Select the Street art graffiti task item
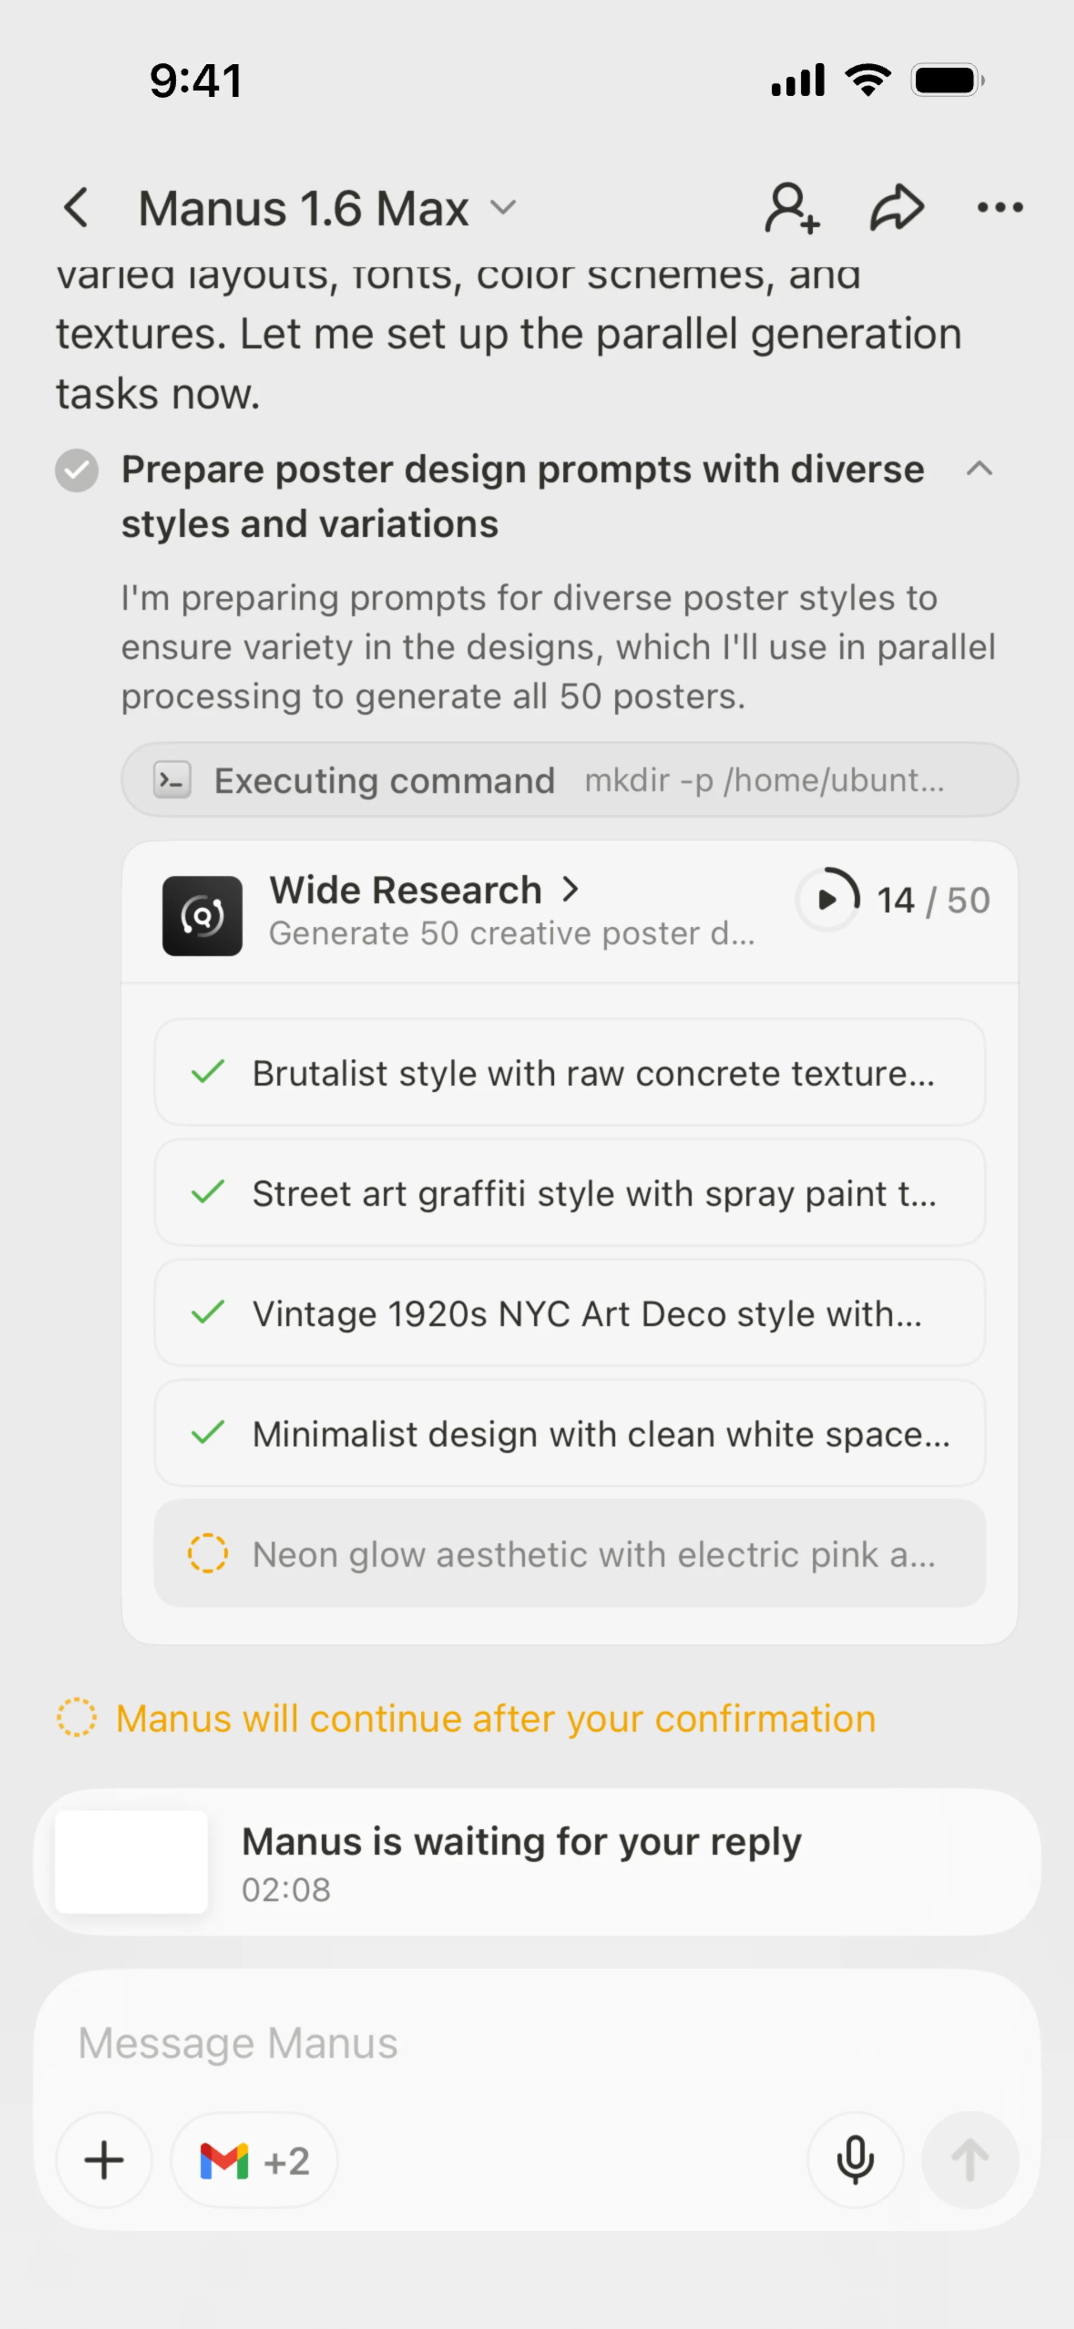 (569, 1194)
